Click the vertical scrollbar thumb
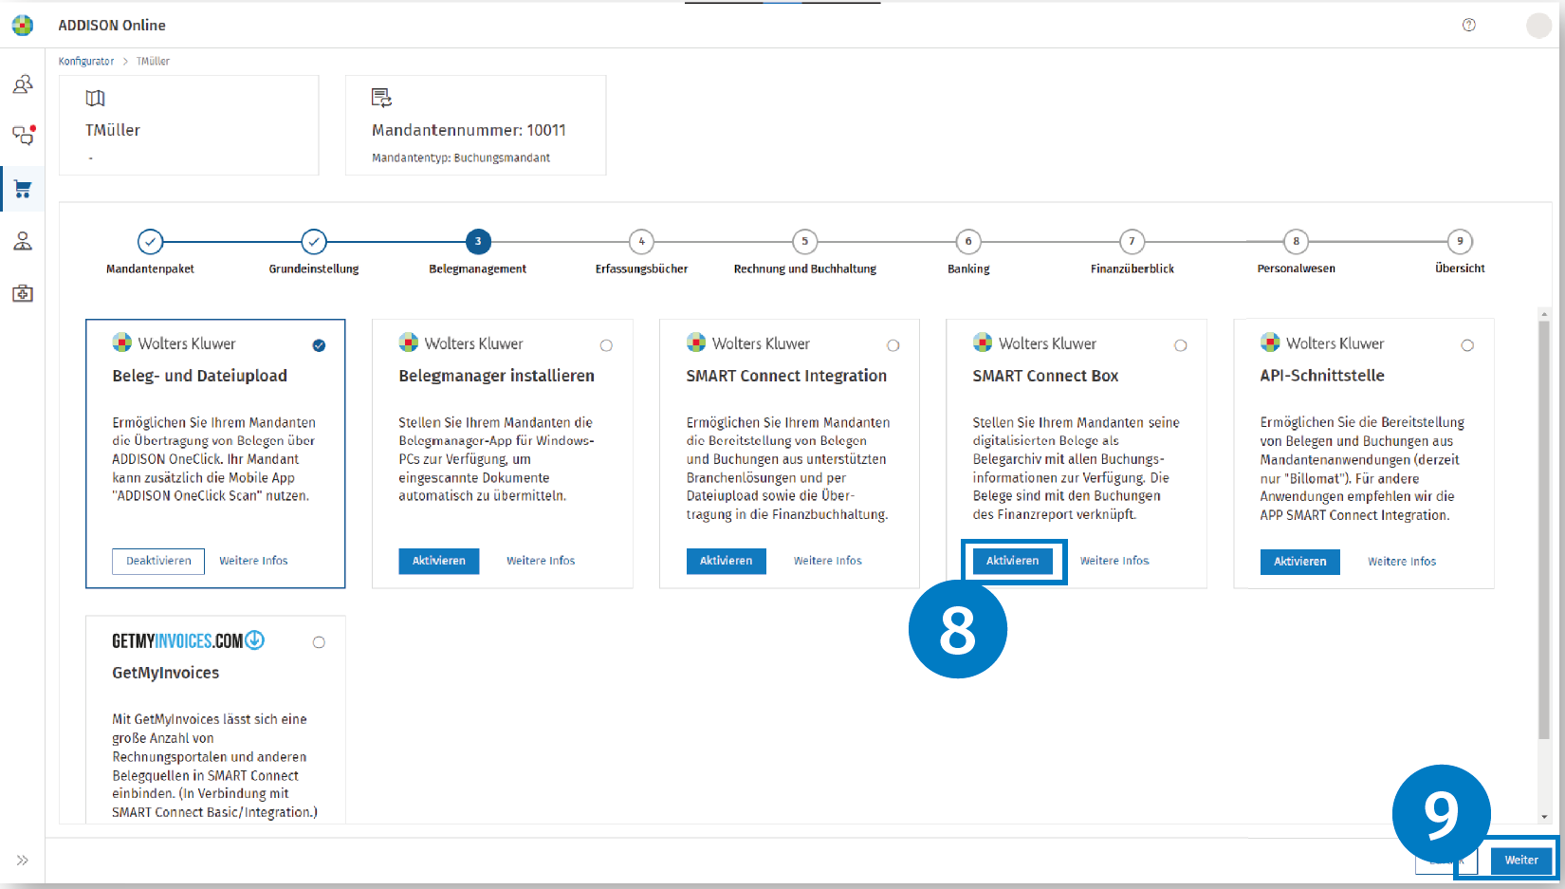Screen dimensions: 1565x889 [x=1544, y=529]
